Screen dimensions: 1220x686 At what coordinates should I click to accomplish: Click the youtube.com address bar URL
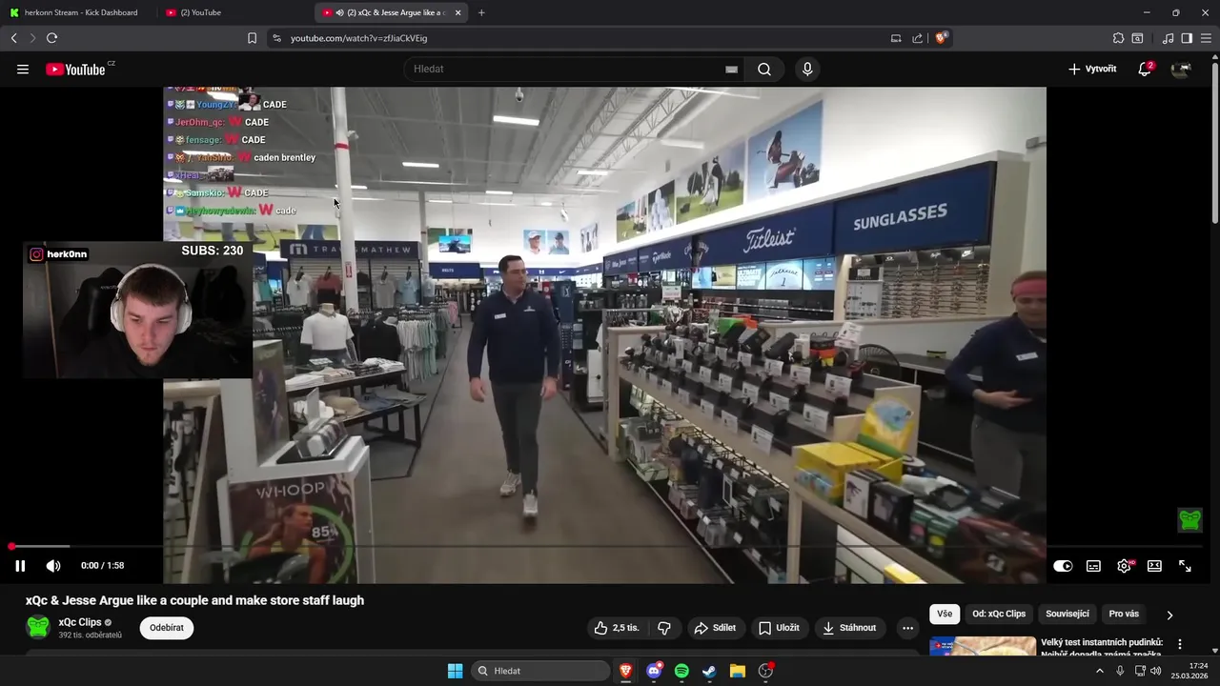click(358, 38)
